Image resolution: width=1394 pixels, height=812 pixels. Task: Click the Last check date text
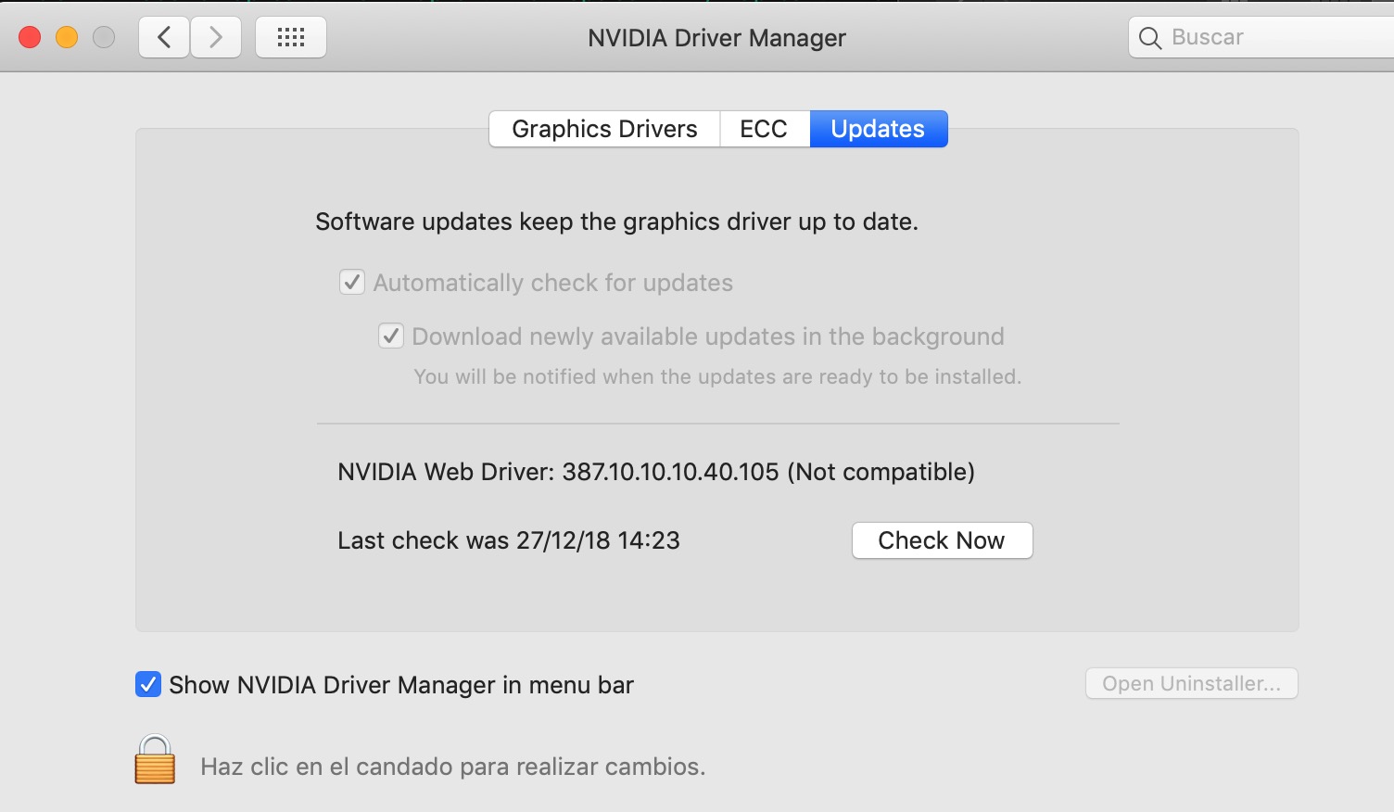point(509,540)
